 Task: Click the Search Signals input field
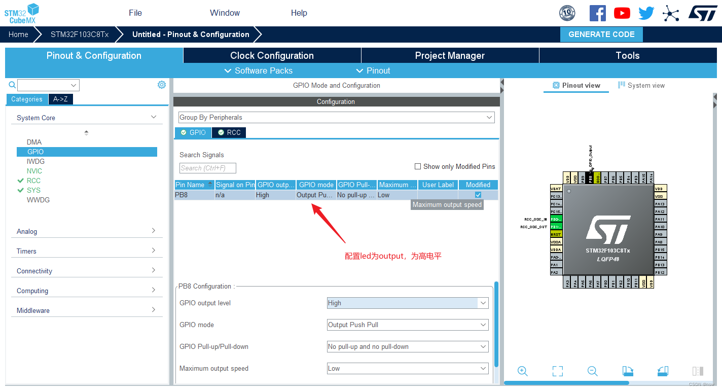208,168
